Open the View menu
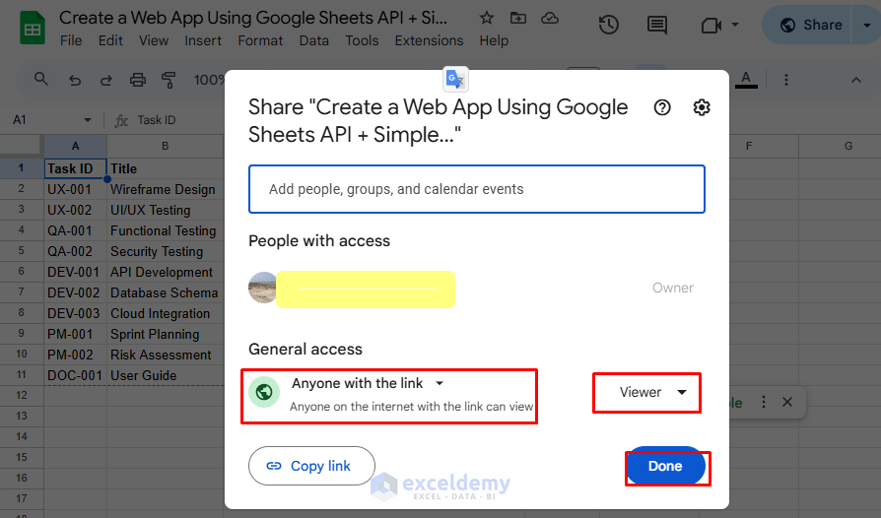Image resolution: width=881 pixels, height=518 pixels. click(x=154, y=40)
